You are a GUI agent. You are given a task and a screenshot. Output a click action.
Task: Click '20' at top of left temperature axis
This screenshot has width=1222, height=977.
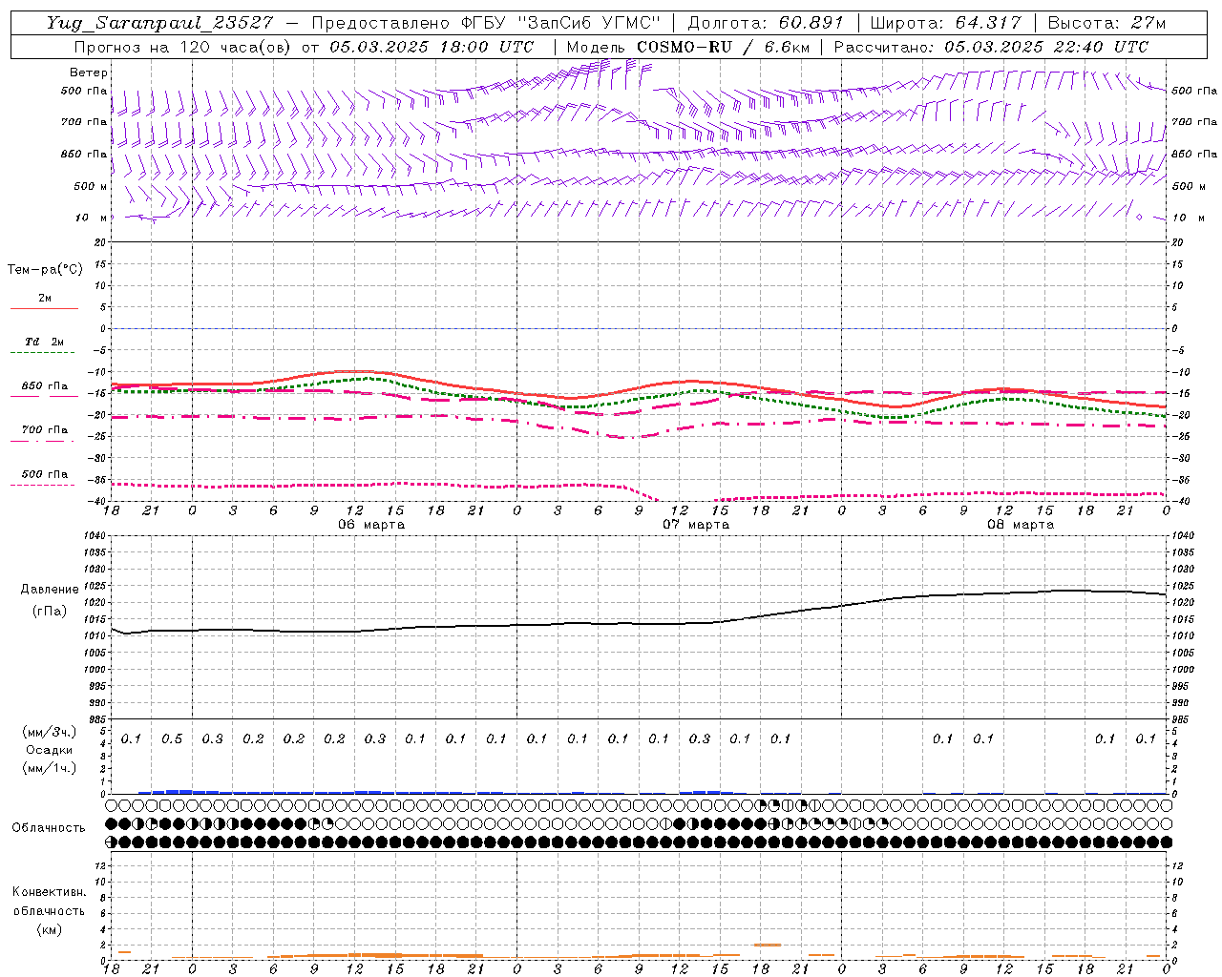[x=98, y=242]
